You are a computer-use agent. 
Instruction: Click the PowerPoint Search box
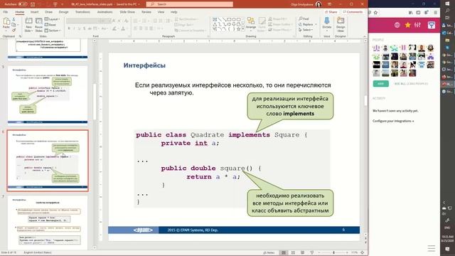[190, 4]
